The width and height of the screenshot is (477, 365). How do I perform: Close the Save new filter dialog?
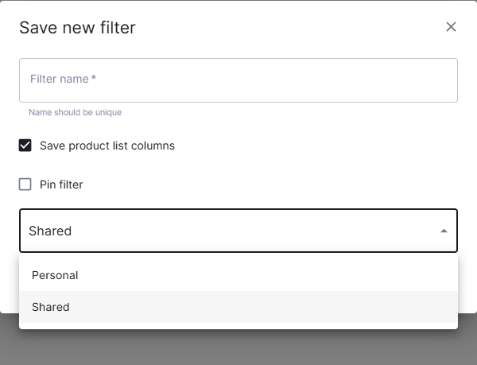click(451, 27)
